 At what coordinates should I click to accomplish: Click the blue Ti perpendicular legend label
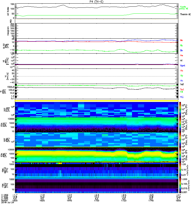(x=182, y=97)
